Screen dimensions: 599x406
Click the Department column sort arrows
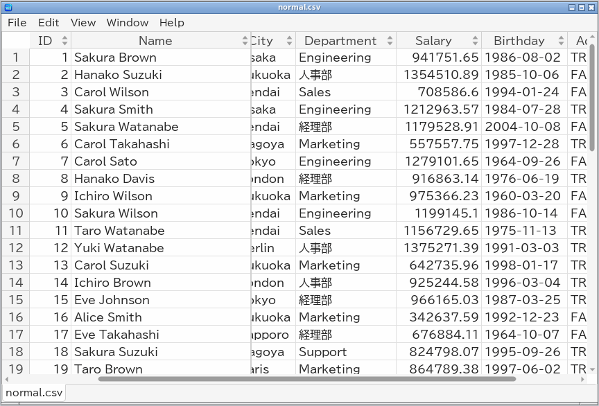(x=390, y=40)
